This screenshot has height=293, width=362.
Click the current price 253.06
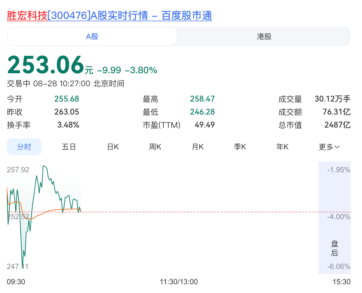tap(46, 65)
